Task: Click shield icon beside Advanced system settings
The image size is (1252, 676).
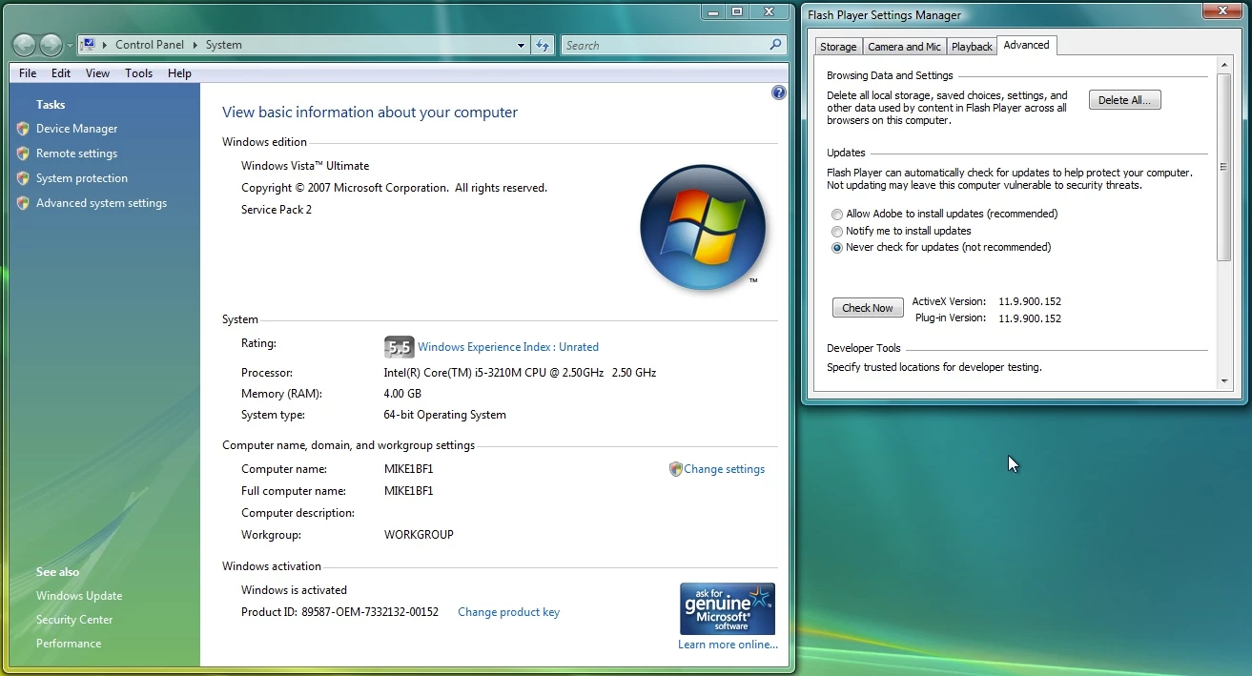Action: (23, 203)
